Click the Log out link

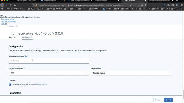(4, 23)
